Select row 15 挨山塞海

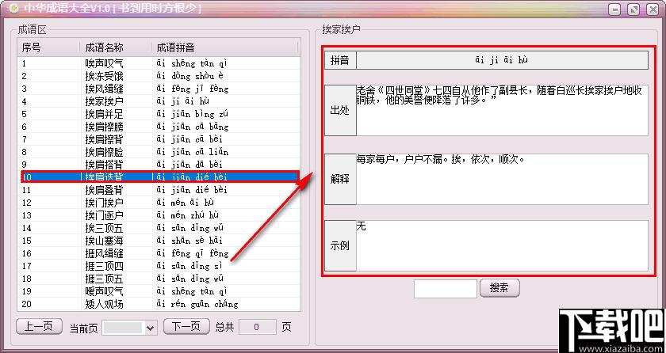(x=159, y=241)
